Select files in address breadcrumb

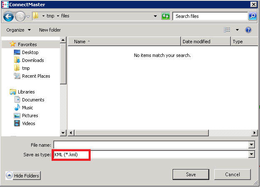[x=65, y=16]
